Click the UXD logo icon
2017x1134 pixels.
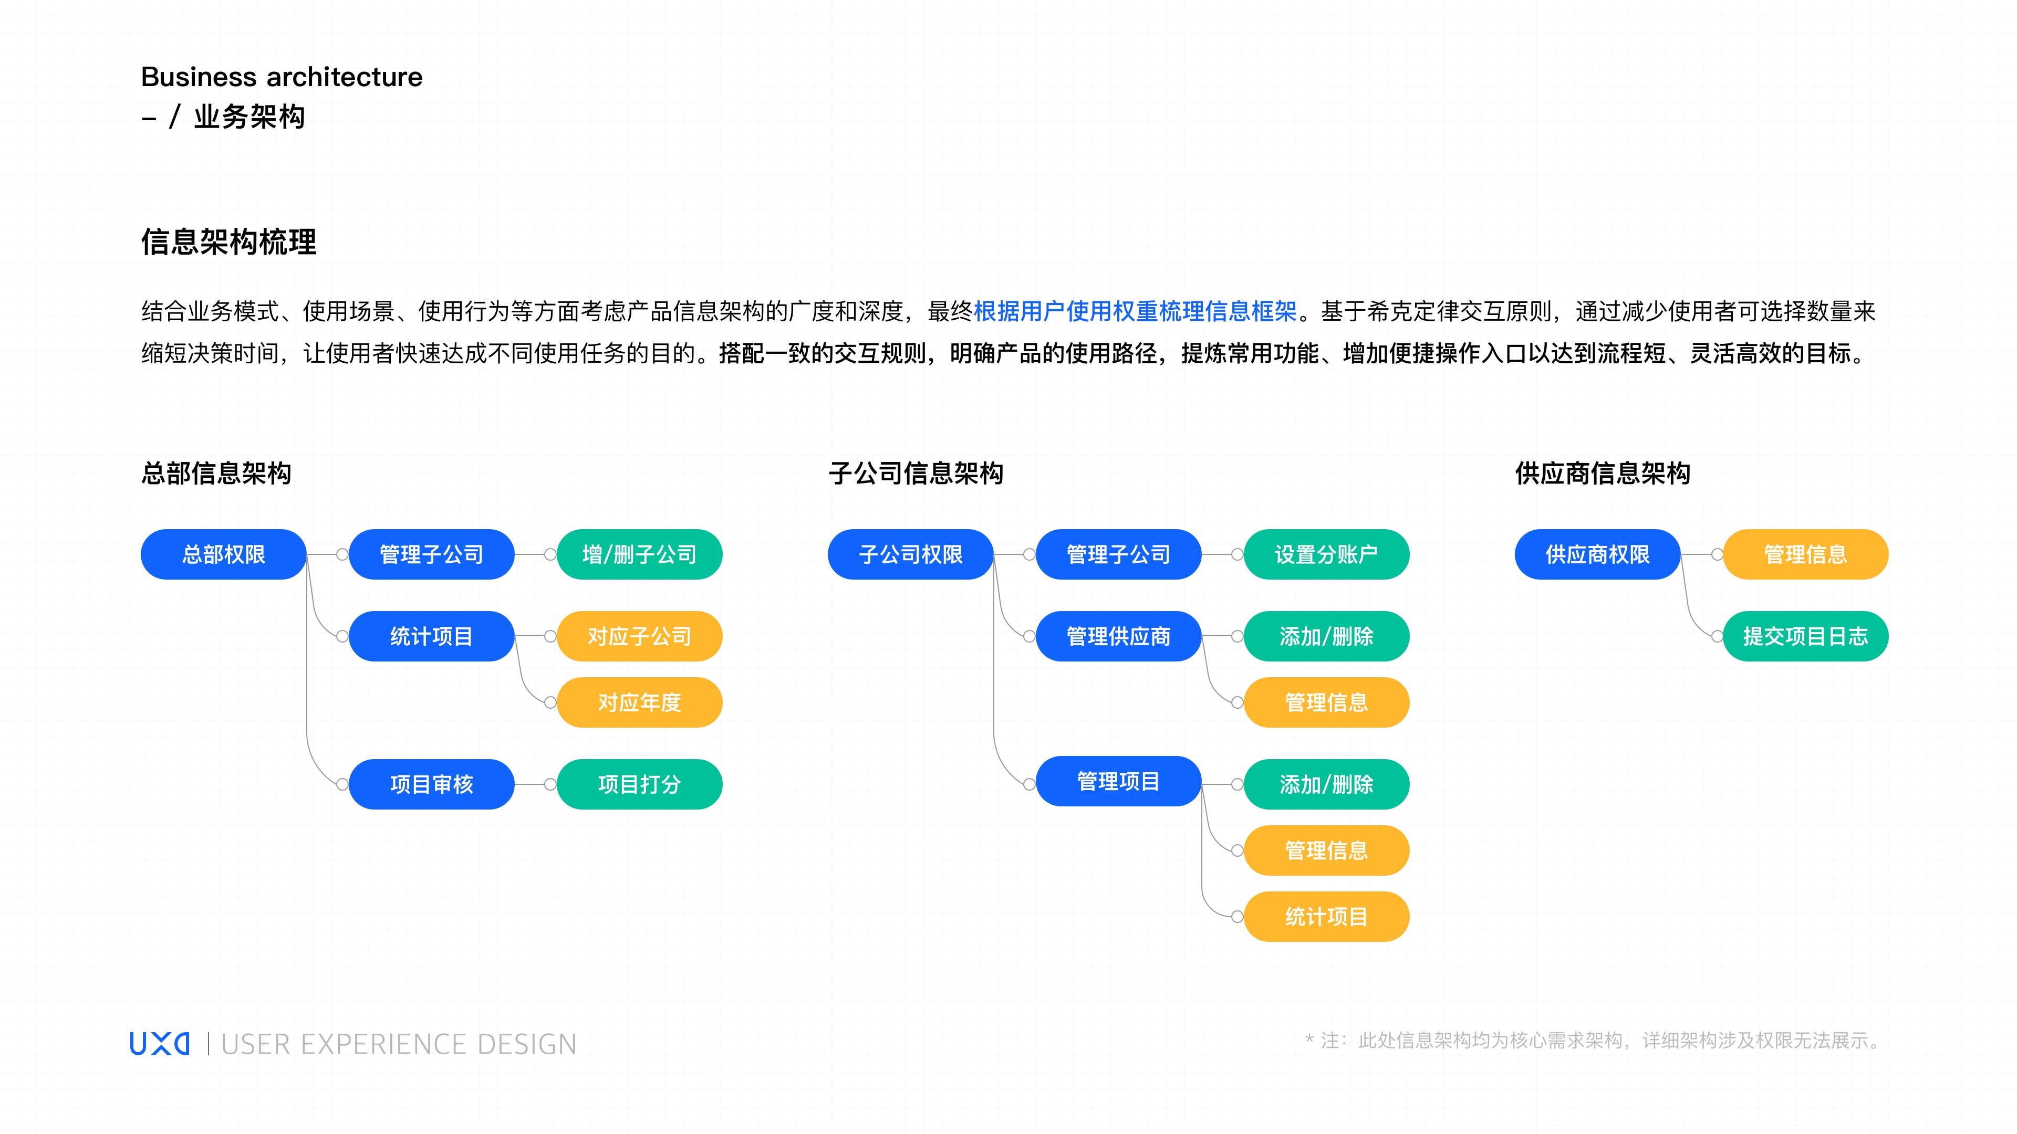160,1043
